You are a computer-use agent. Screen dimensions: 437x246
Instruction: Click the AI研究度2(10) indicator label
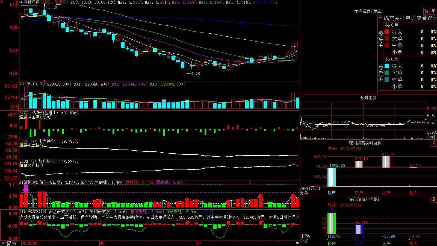pos(33,212)
